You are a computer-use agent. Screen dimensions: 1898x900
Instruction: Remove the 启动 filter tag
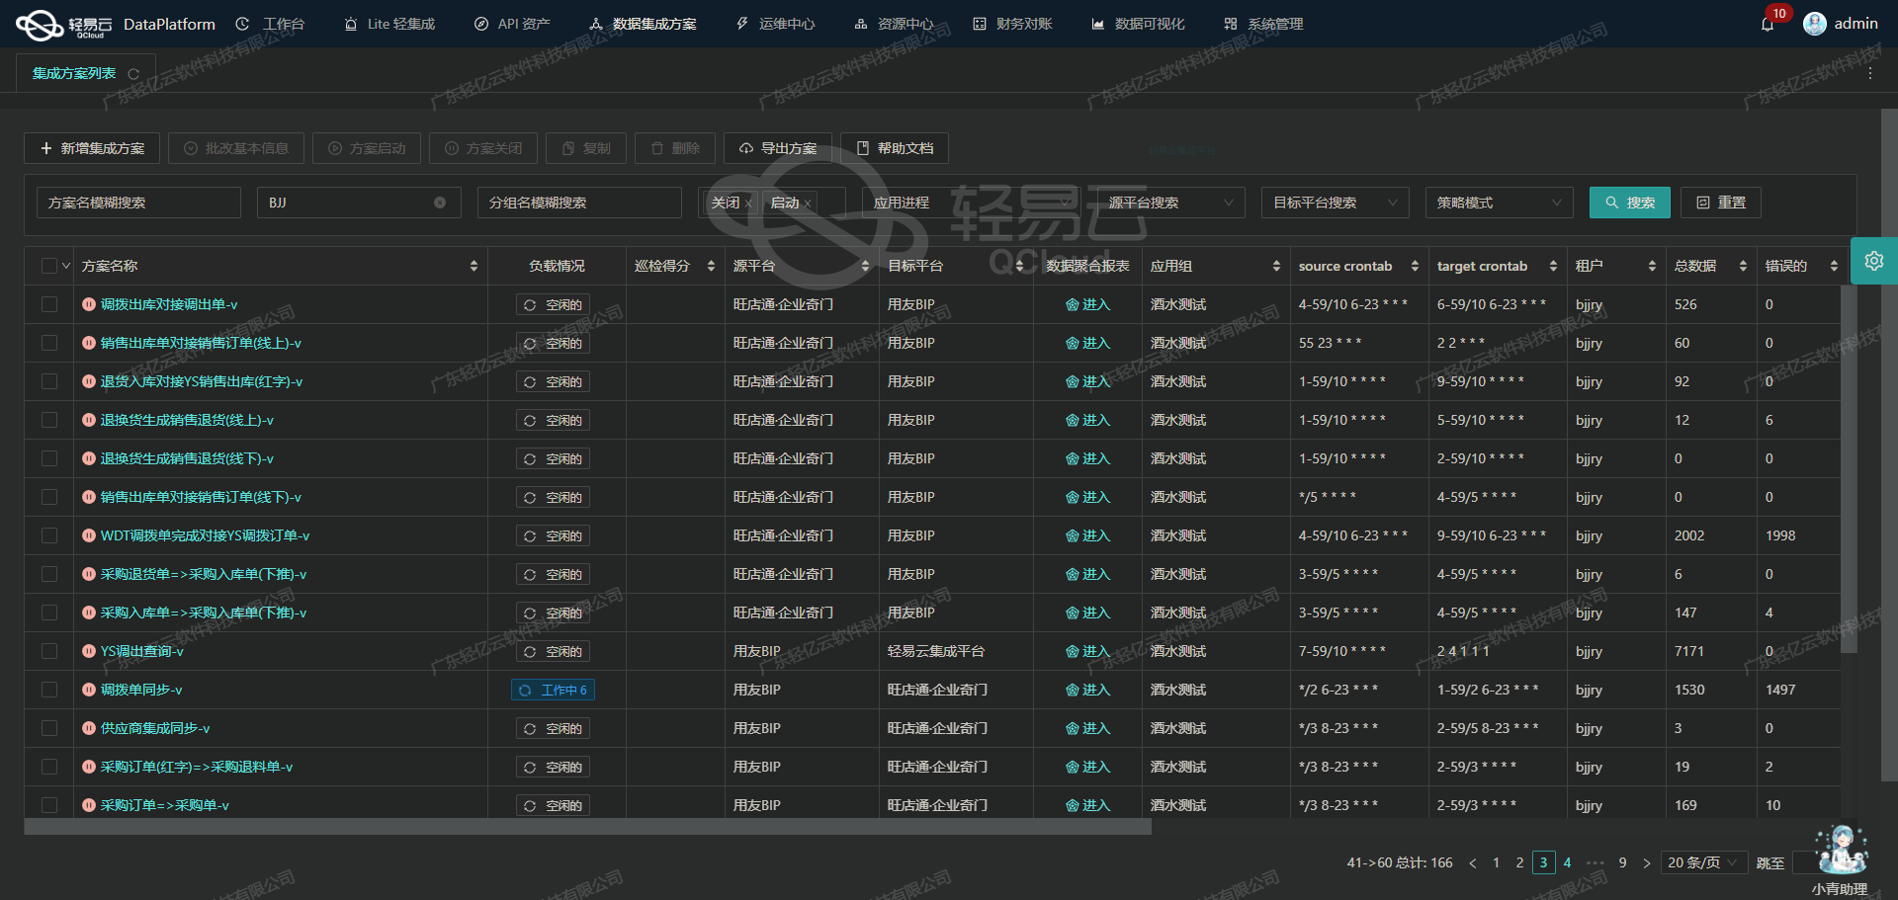point(808,204)
